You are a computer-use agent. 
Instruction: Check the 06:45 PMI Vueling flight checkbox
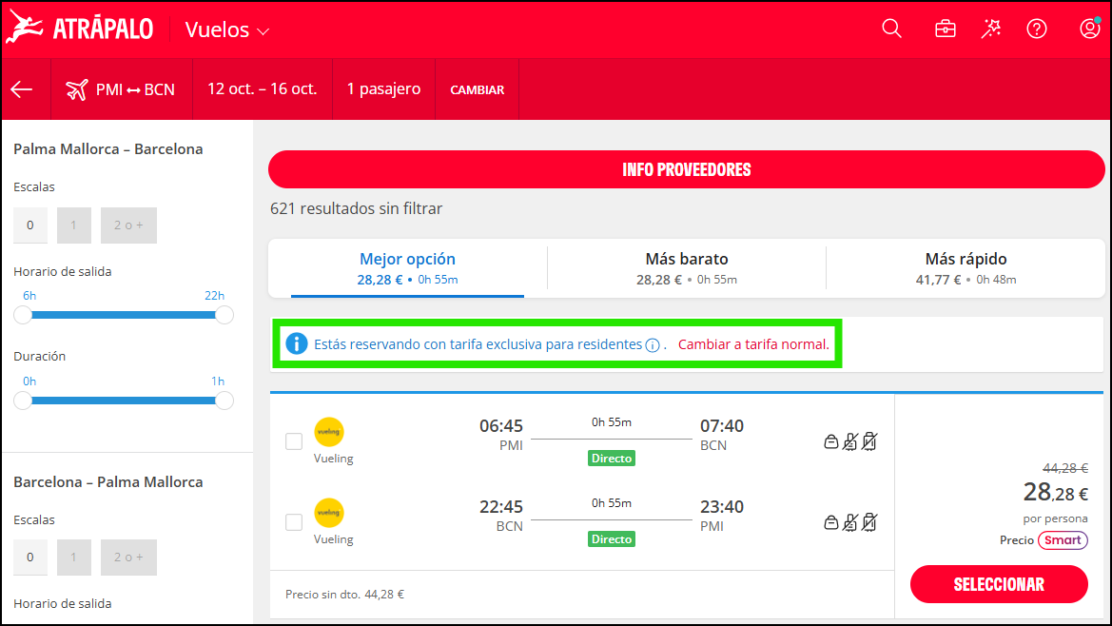coord(294,441)
